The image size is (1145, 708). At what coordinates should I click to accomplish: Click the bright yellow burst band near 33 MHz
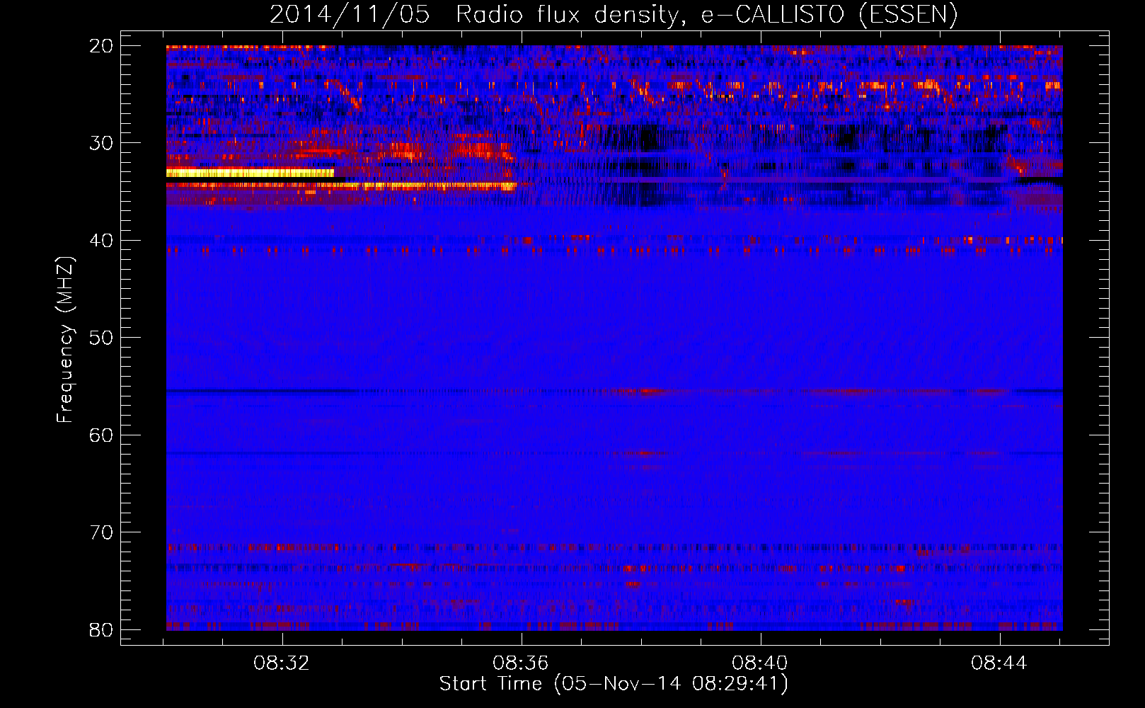[250, 173]
